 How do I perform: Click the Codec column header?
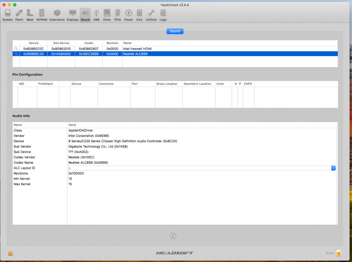(x=89, y=43)
